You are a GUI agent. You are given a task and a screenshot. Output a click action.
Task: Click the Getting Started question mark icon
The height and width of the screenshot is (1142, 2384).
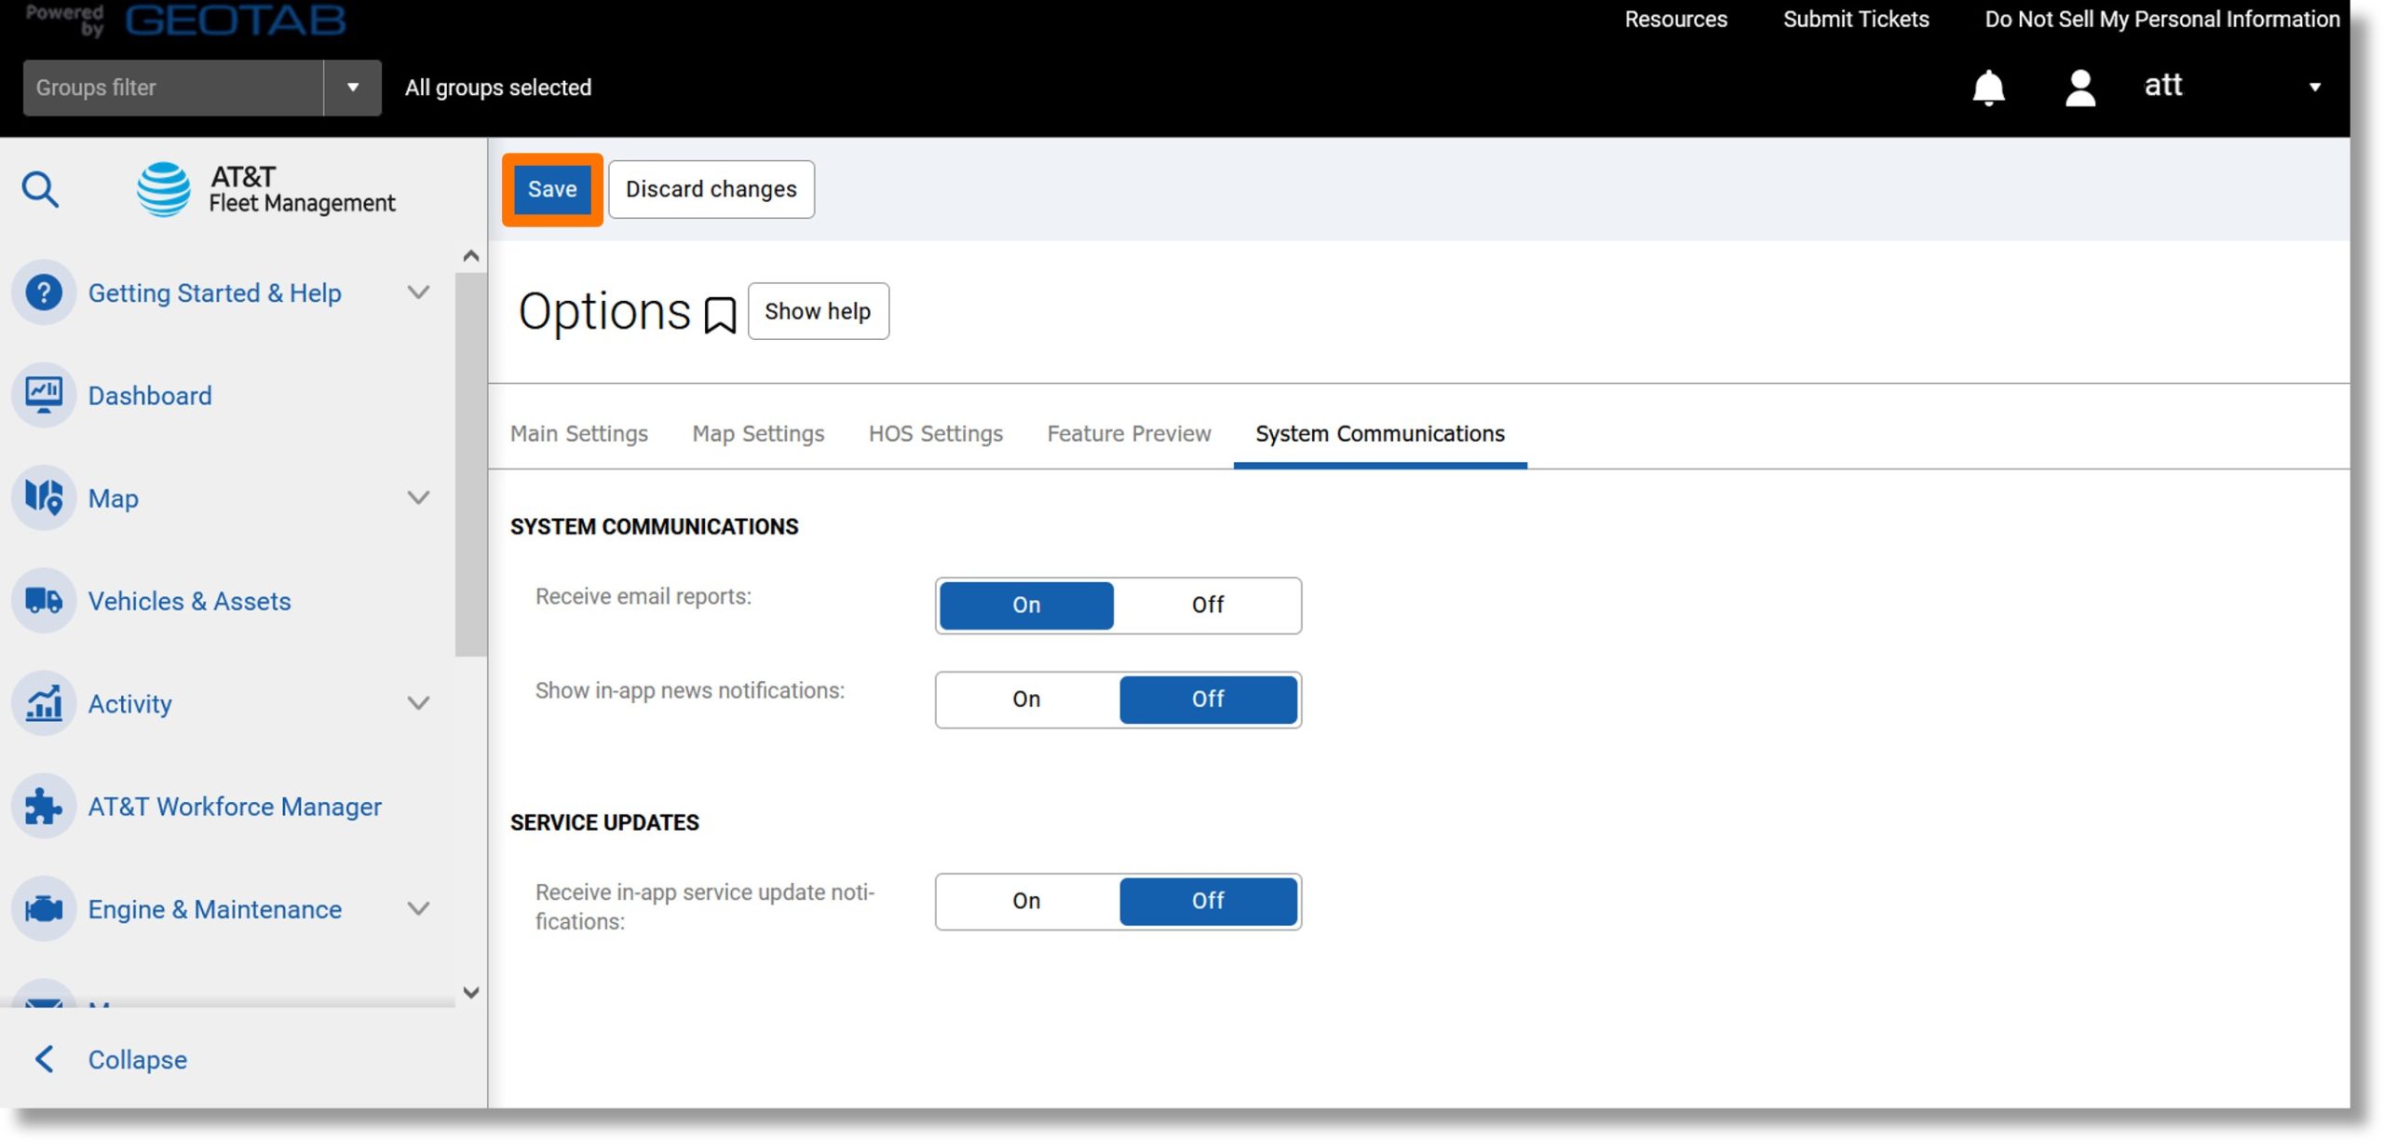[44, 292]
